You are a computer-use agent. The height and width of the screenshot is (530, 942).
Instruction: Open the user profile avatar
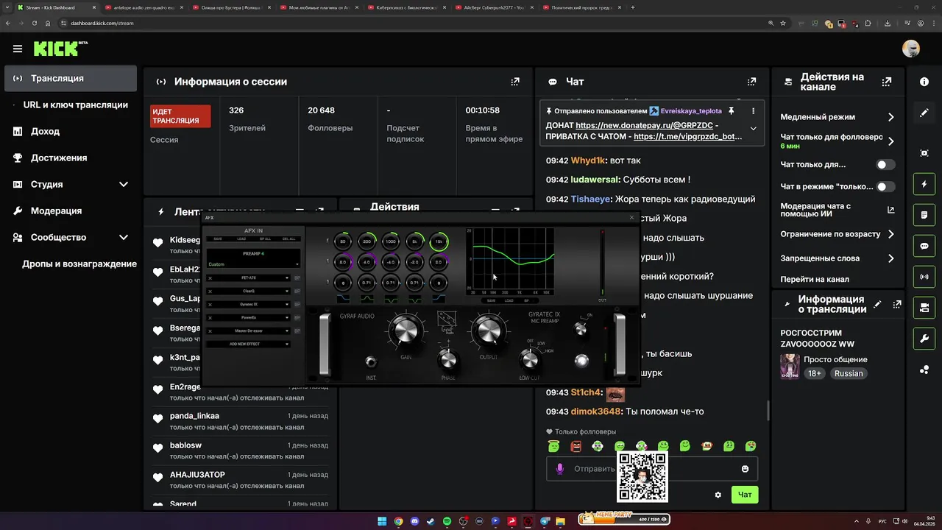pos(911,49)
